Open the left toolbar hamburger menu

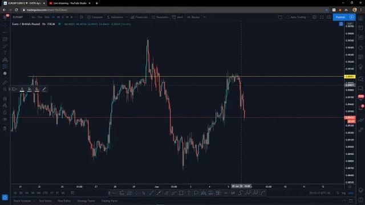[x=5, y=17]
